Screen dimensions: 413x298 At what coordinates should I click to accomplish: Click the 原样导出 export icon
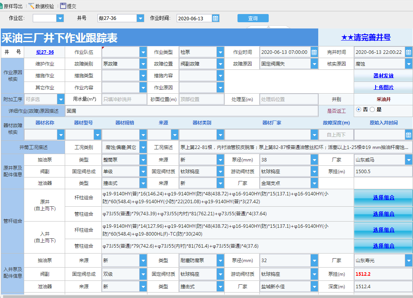point(2,6)
